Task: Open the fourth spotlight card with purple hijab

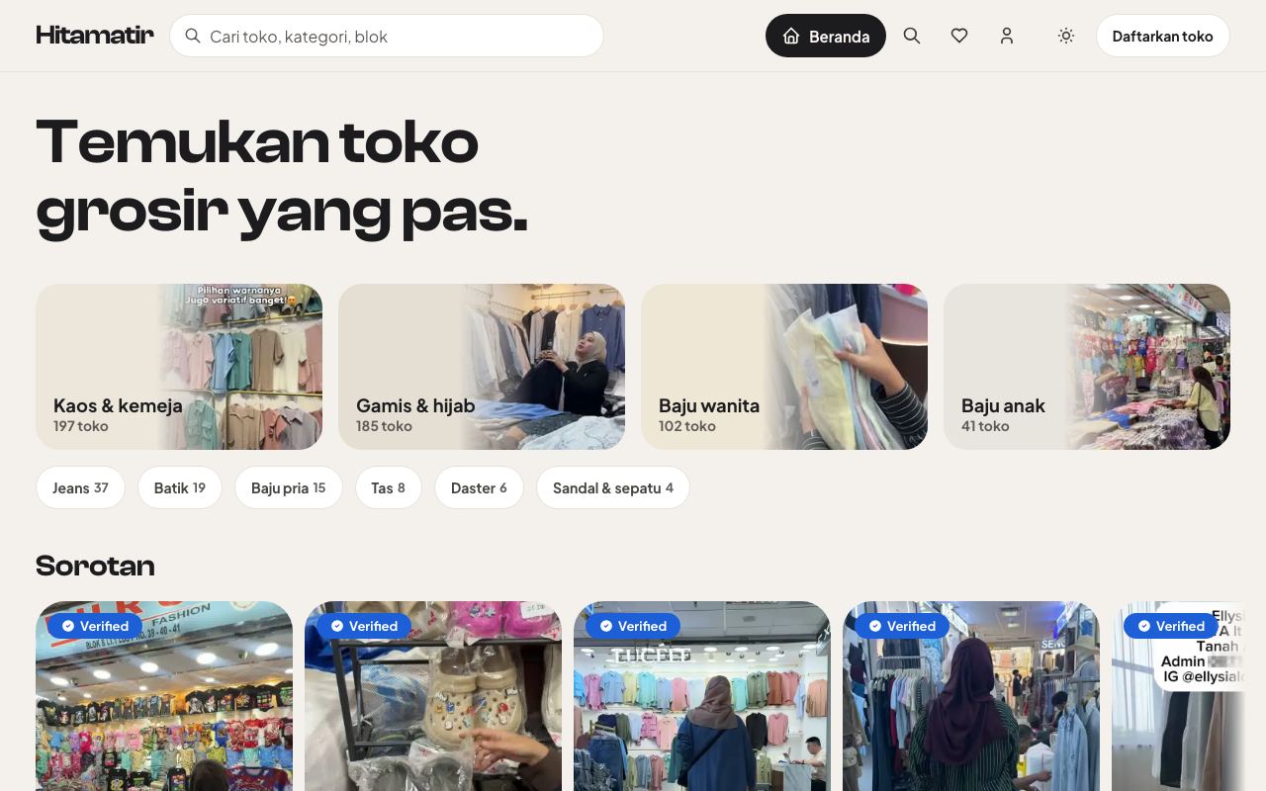Action: [971, 696]
